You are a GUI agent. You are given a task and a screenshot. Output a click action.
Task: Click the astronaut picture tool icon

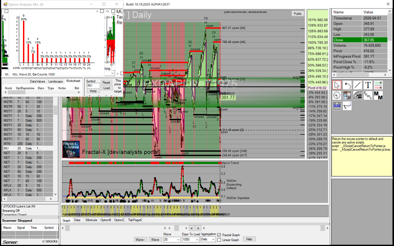347,95
